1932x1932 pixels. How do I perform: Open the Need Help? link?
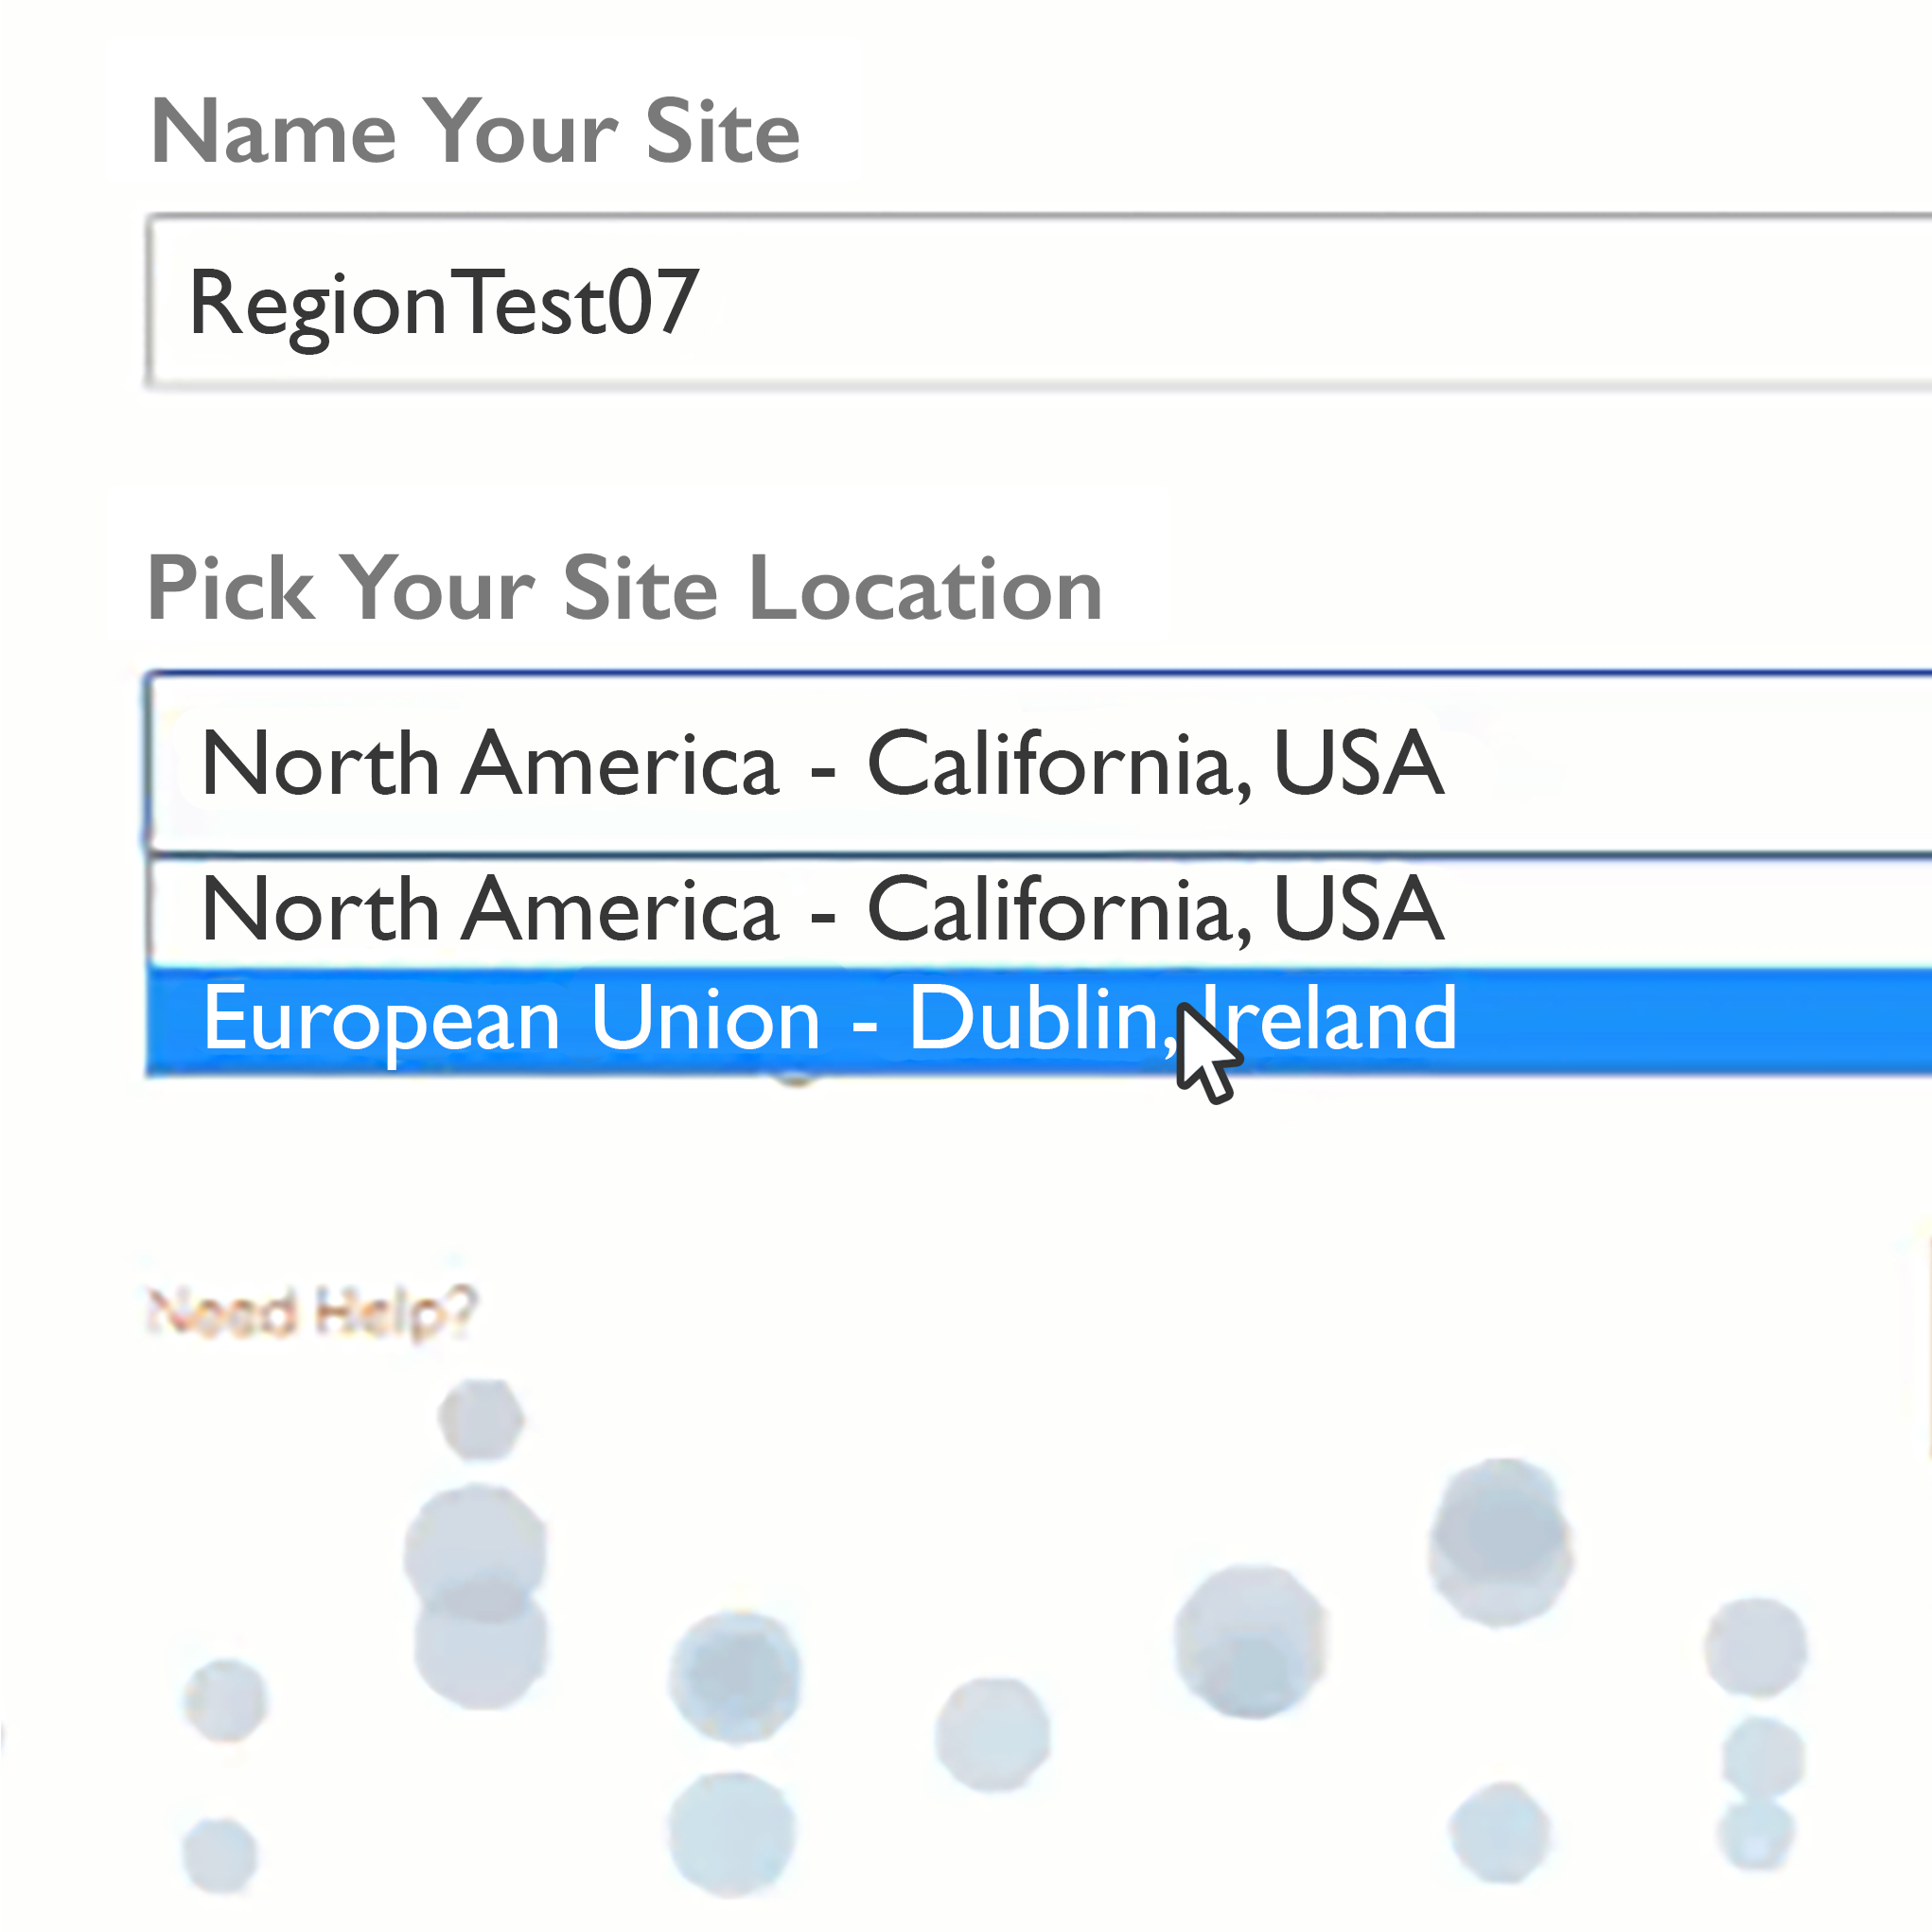click(x=311, y=1312)
